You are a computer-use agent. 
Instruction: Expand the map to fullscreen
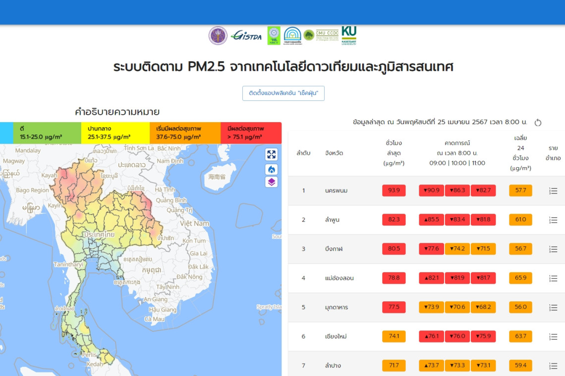click(x=271, y=154)
